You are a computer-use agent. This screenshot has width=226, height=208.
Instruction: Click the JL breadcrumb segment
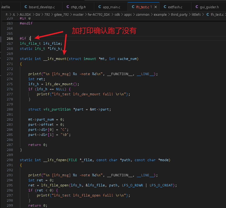point(14,15)
